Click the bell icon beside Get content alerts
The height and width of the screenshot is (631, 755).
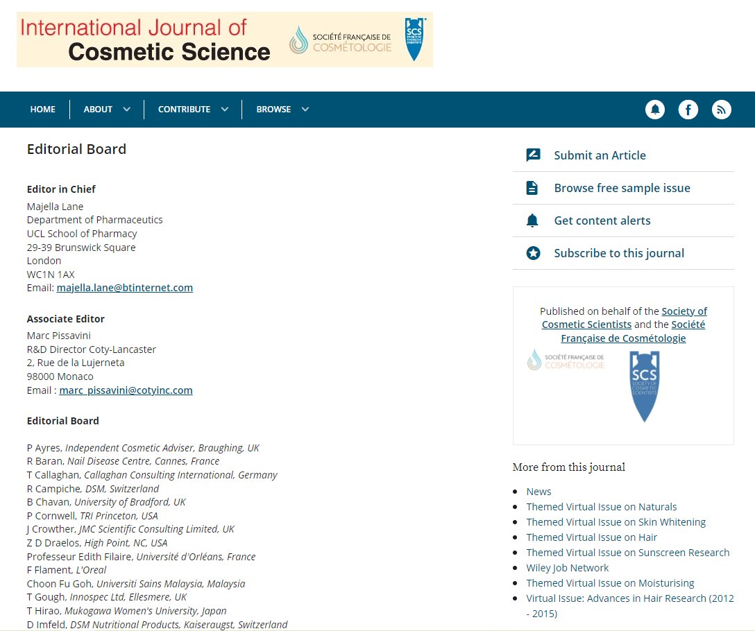(x=532, y=221)
